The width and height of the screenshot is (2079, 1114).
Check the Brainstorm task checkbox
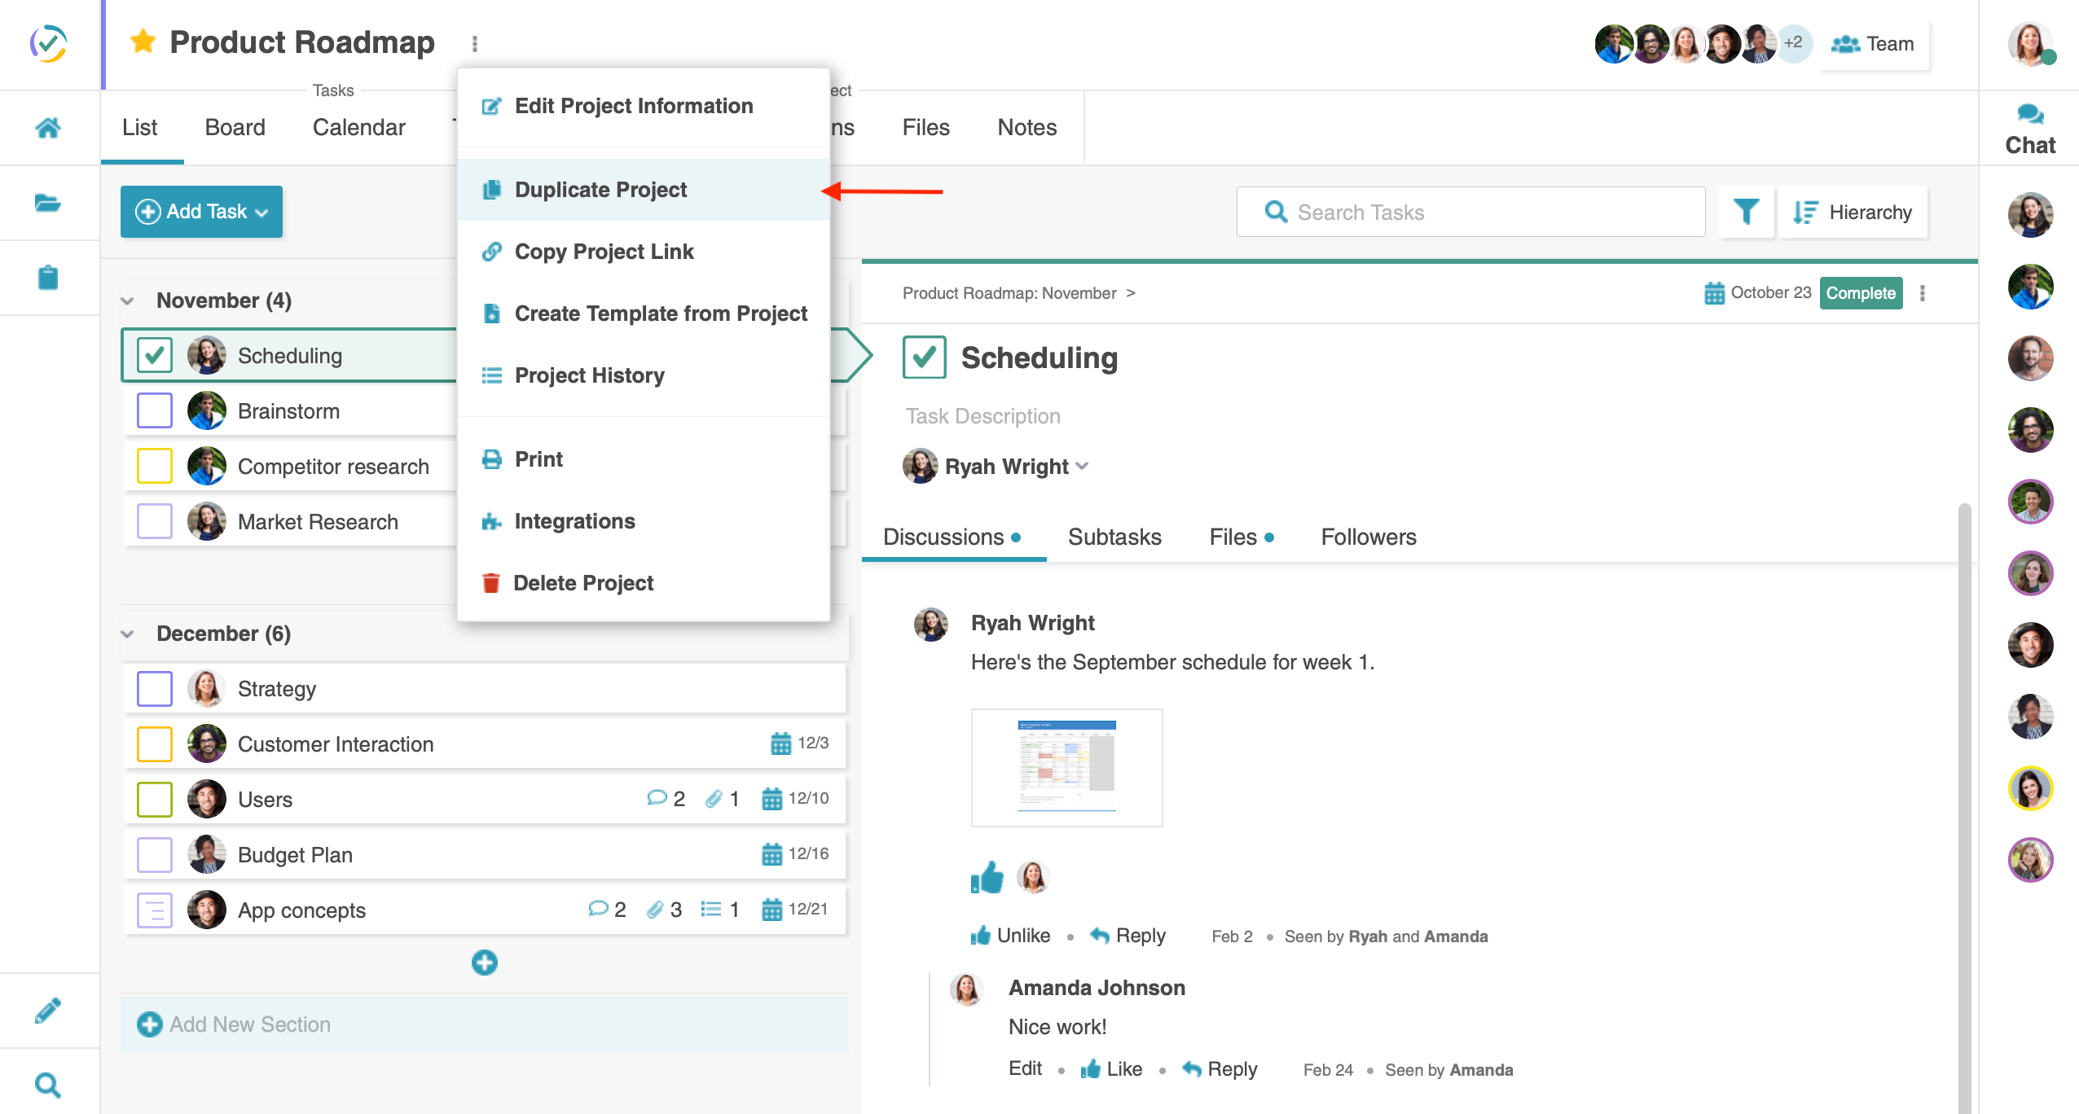(154, 410)
